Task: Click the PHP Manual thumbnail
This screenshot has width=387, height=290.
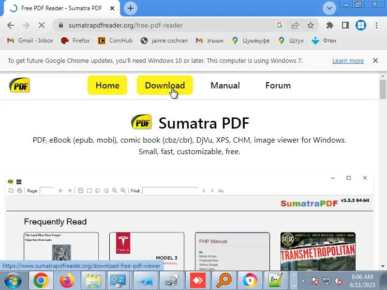Action: click(232, 251)
